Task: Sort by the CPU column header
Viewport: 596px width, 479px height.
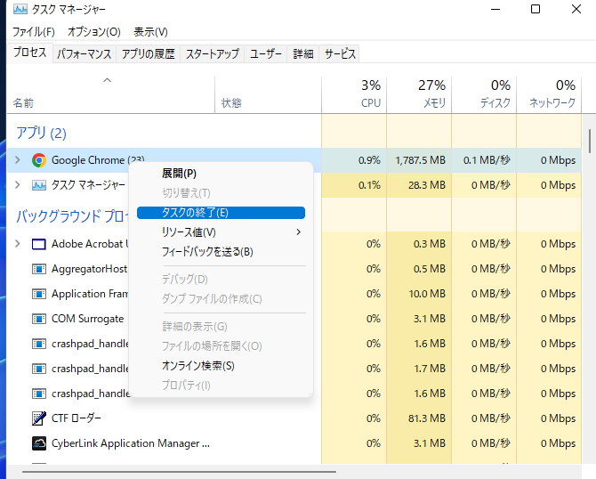Action: (x=354, y=94)
